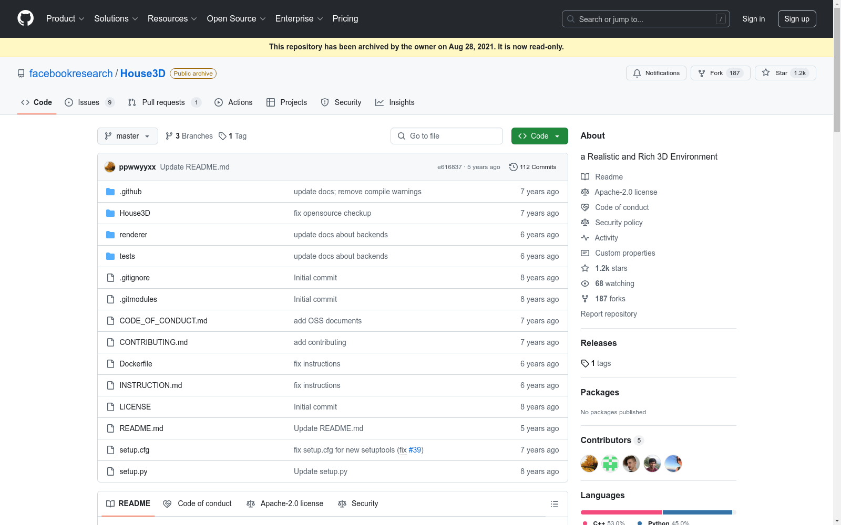
Task: Expand the Product menu
Action: tap(65, 19)
